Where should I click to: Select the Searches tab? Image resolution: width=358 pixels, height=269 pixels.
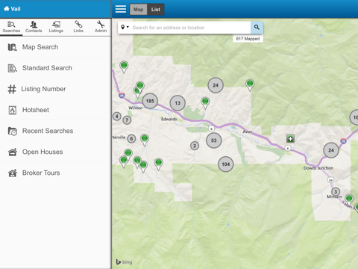(x=11, y=27)
